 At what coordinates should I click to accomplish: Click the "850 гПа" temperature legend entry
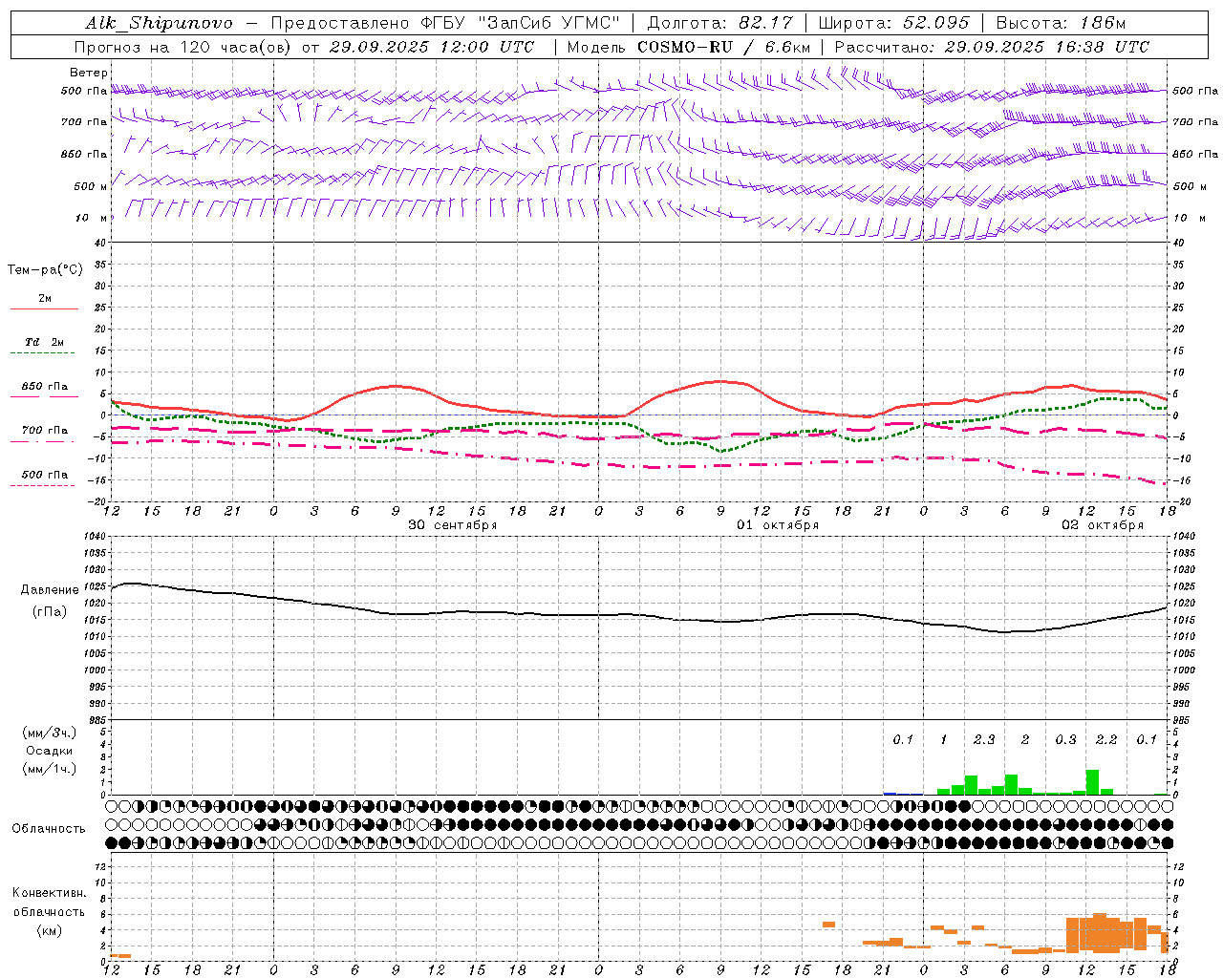tap(44, 387)
